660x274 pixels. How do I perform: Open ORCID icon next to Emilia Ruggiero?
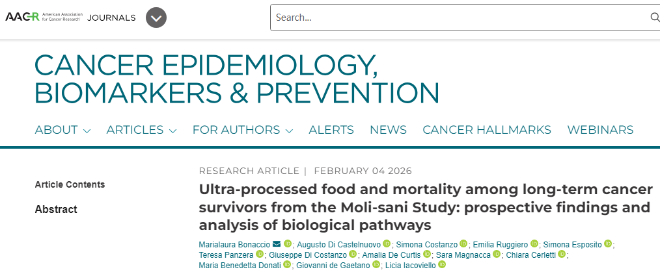click(x=534, y=243)
